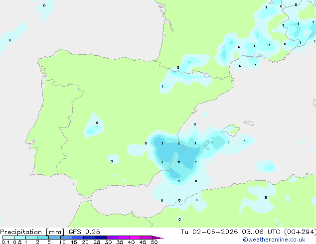316x244 pixels.
Task: Select the 20–25 mm dark blue swatch
Action: (x=89, y=238)
